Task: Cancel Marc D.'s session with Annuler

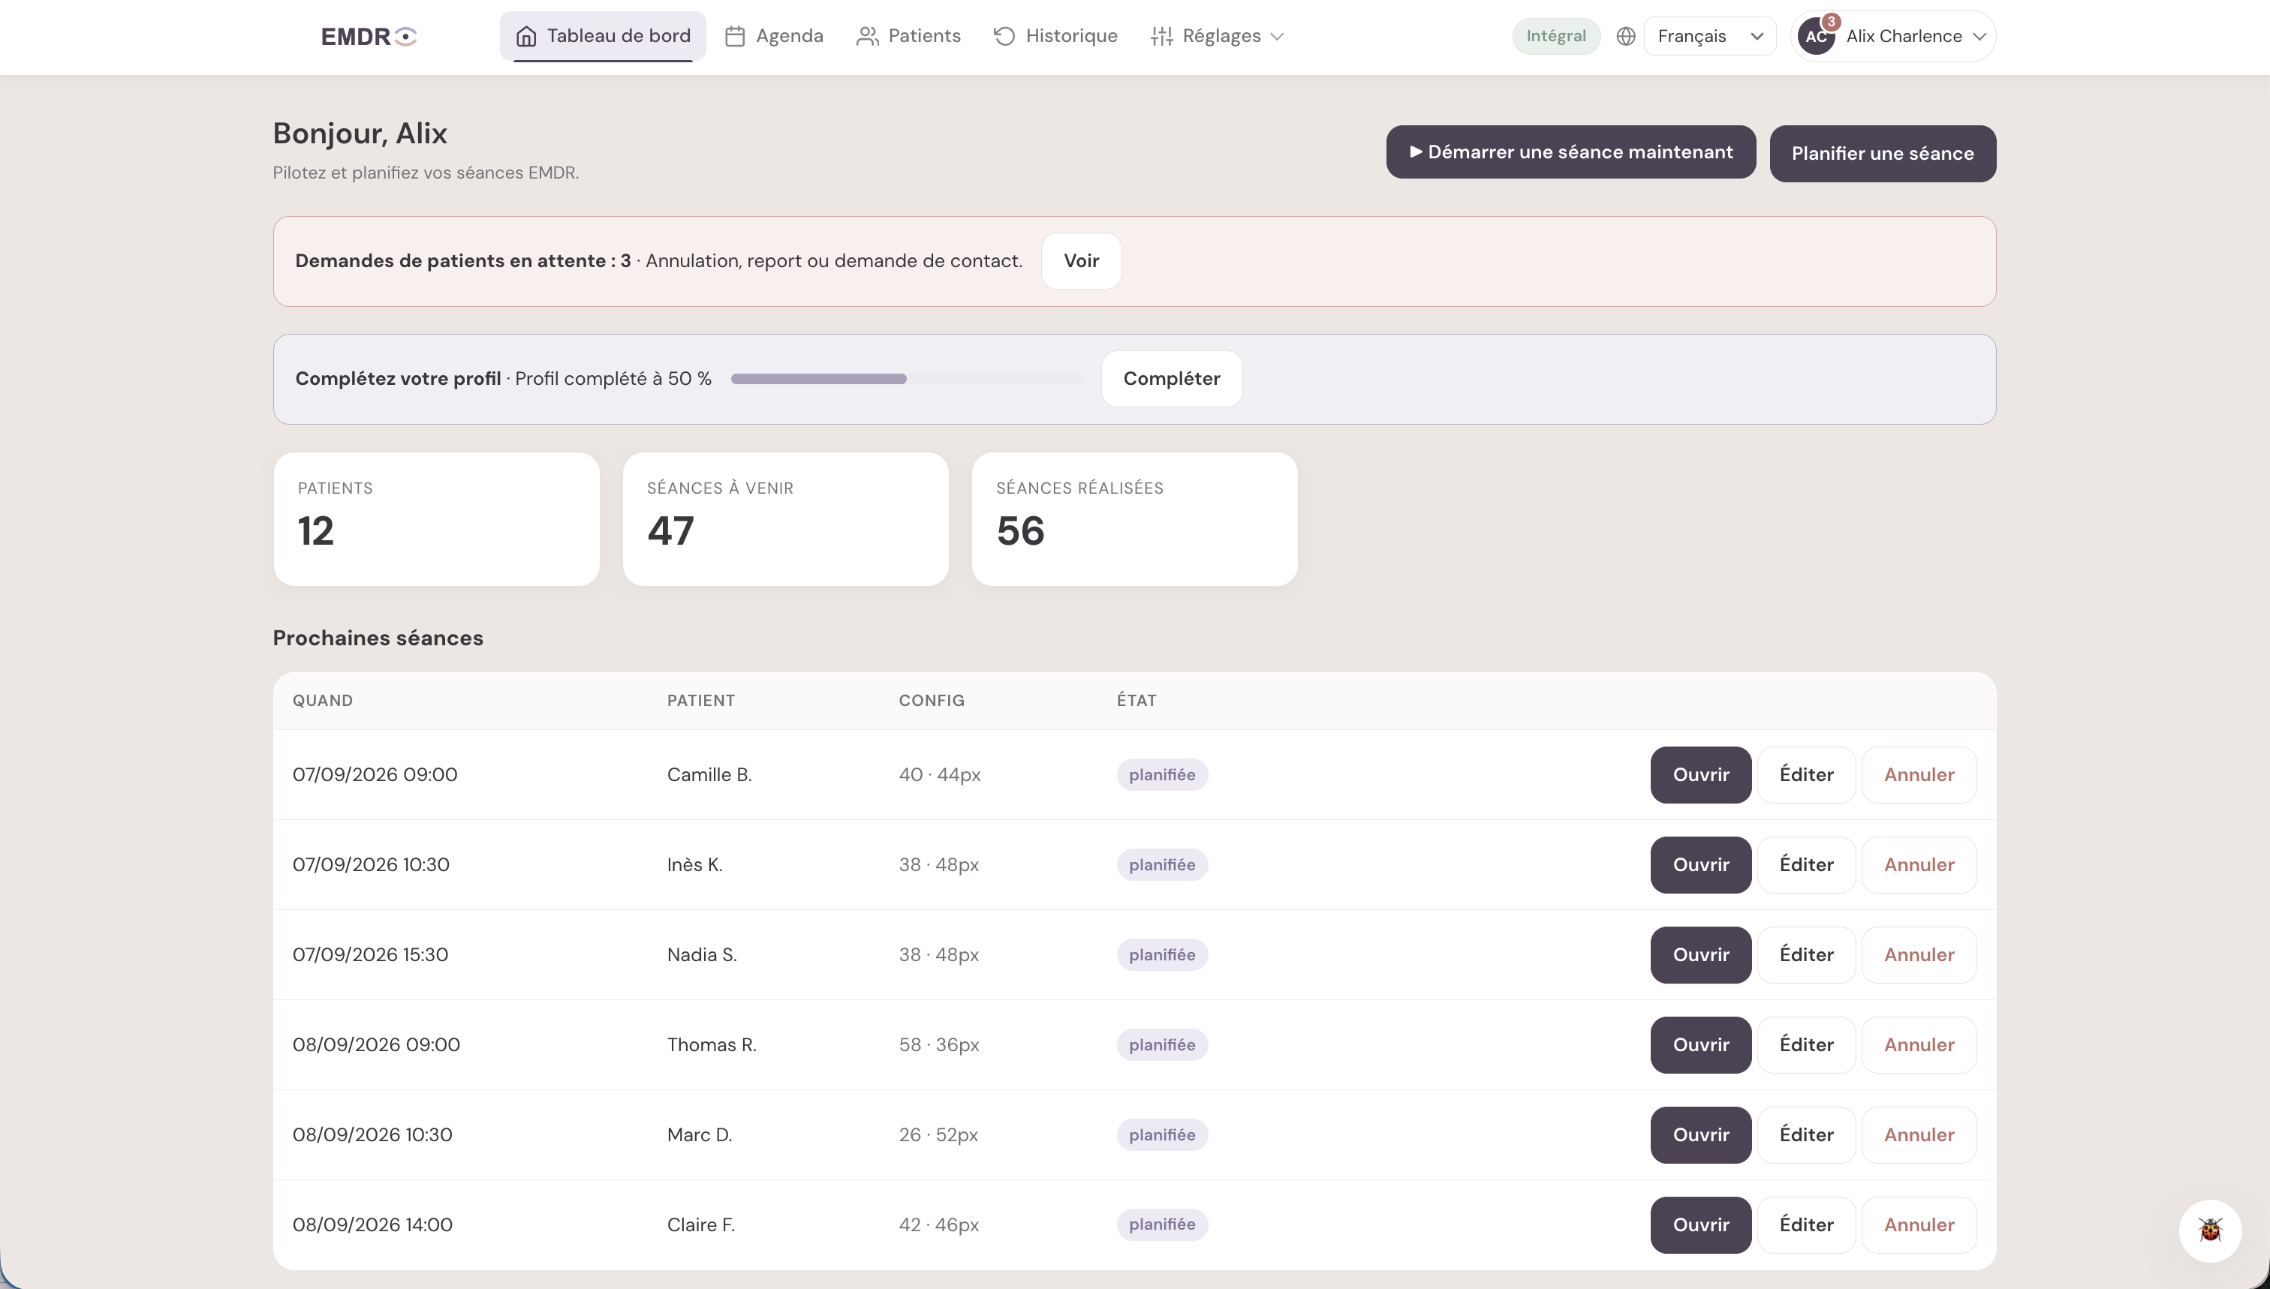Action: (1919, 1135)
